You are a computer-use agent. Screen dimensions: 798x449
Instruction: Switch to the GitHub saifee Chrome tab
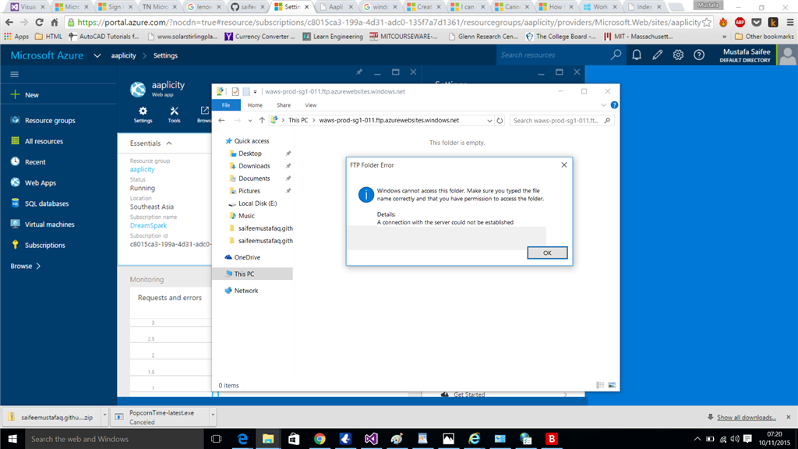[x=248, y=6]
